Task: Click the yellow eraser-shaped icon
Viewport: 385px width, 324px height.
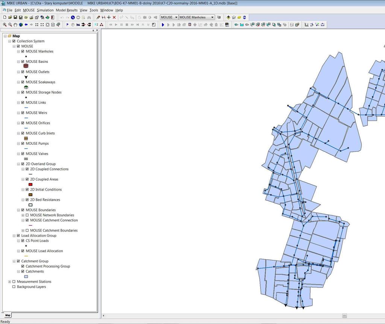Action: pos(239,17)
